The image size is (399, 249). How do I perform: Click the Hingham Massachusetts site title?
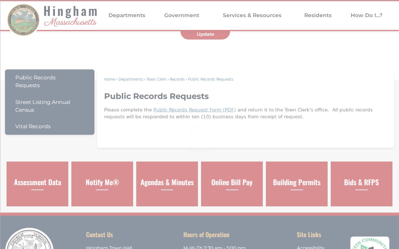70,16
